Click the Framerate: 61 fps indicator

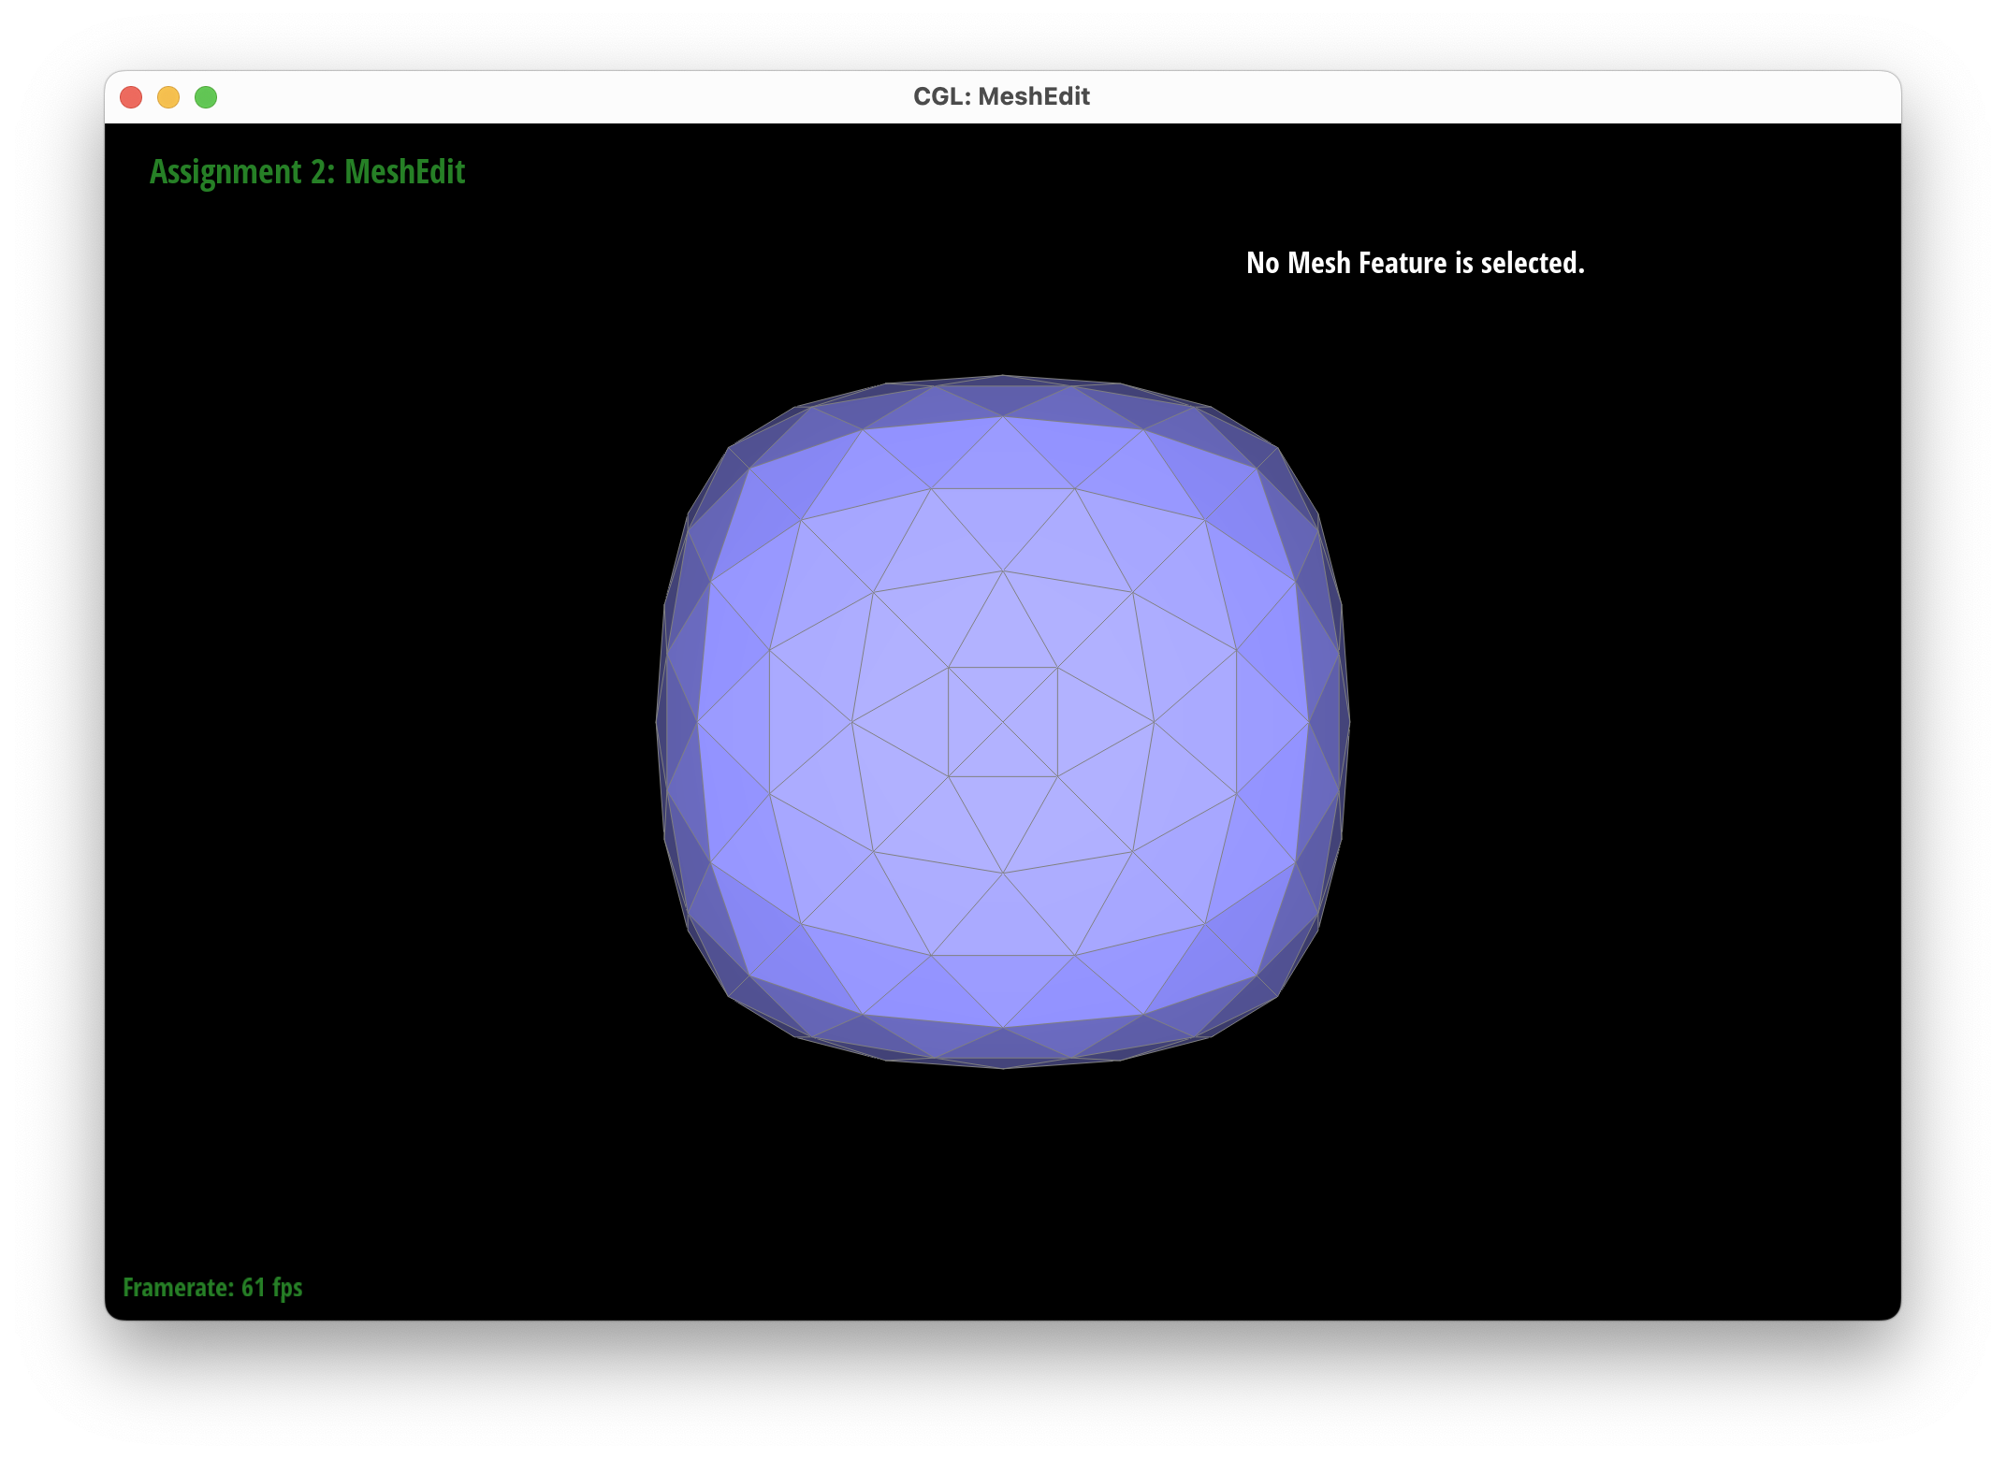click(x=212, y=1288)
